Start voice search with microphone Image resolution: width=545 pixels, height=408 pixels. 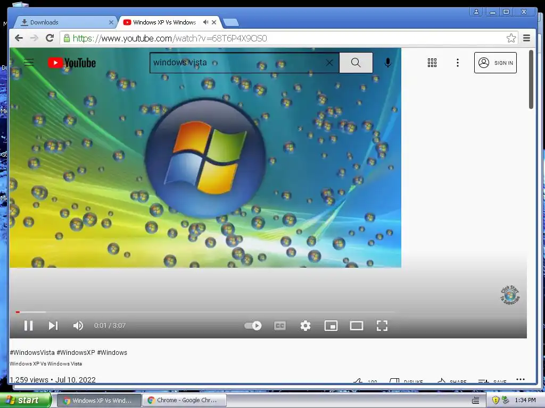(x=388, y=63)
